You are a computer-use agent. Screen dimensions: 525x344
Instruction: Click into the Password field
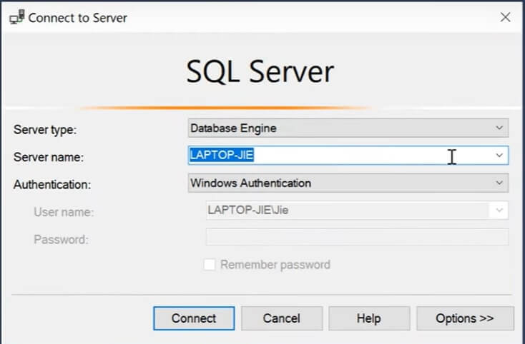357,238
